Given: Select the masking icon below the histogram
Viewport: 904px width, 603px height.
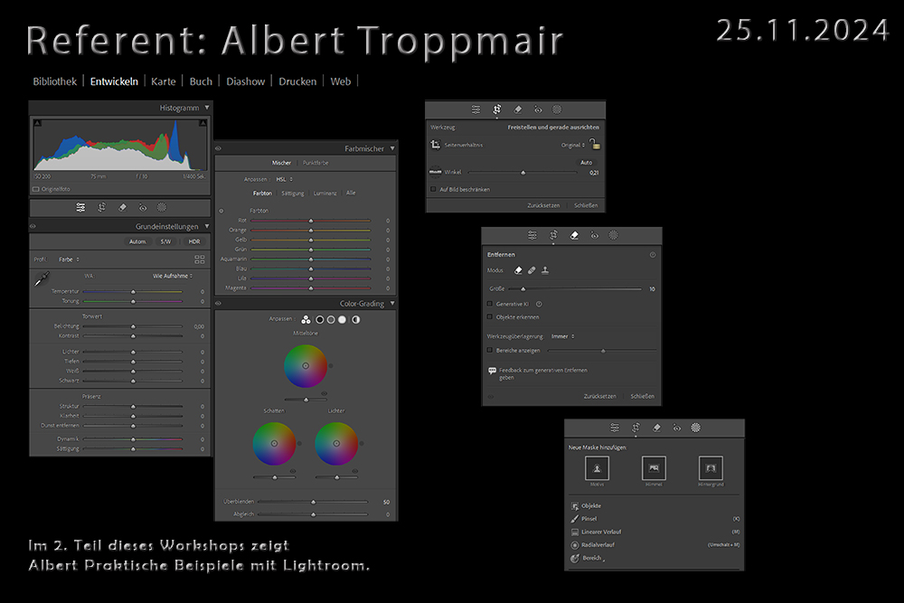Looking at the screenshot, I should click(x=162, y=208).
